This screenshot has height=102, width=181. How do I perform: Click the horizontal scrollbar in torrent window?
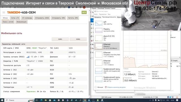pyautogui.click(x=158, y=94)
